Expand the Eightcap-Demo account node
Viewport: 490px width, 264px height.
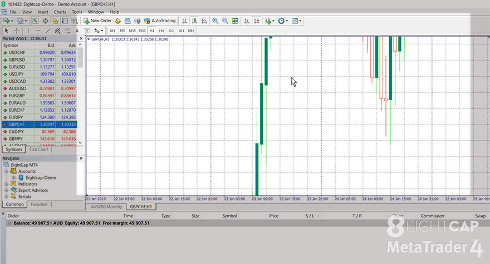pos(13,177)
